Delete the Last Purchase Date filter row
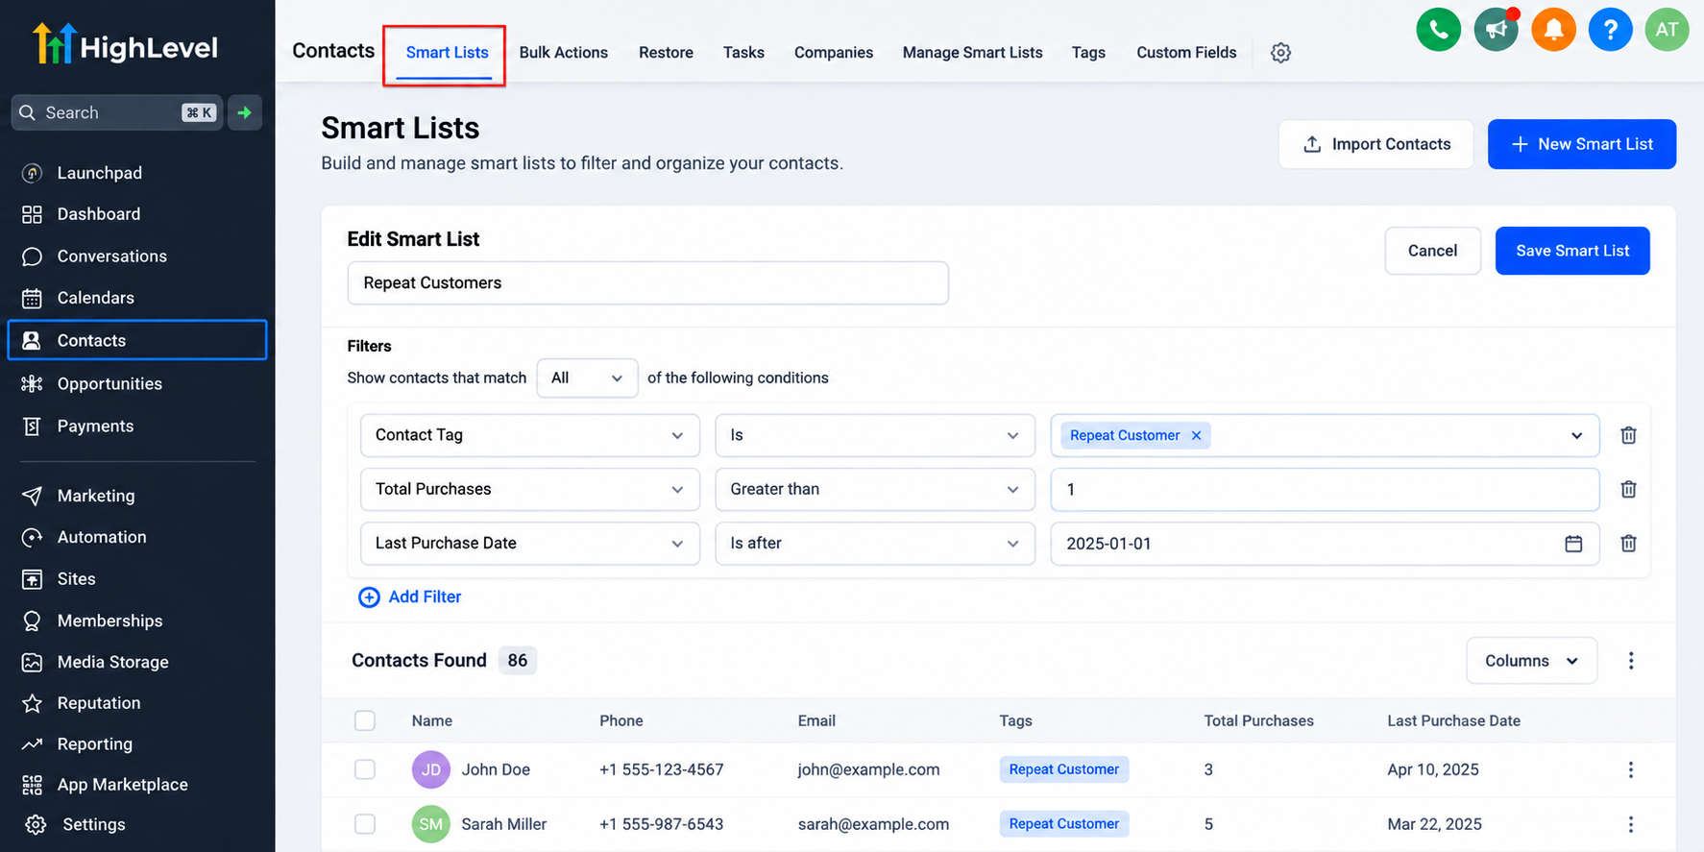The image size is (1704, 852). click(x=1628, y=543)
